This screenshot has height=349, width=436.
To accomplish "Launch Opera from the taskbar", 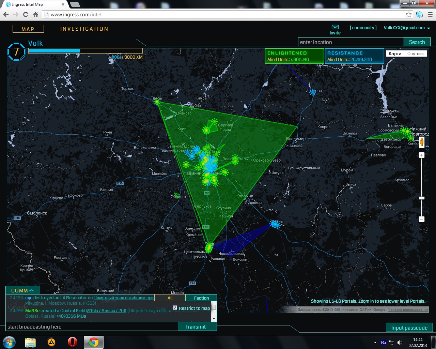I will pyautogui.click(x=72, y=342).
